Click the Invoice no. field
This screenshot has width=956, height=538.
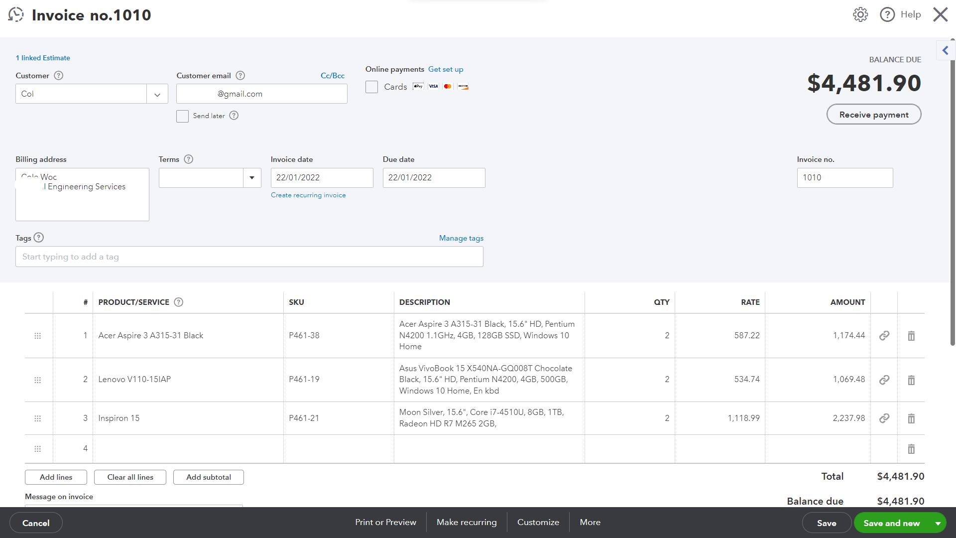click(845, 178)
